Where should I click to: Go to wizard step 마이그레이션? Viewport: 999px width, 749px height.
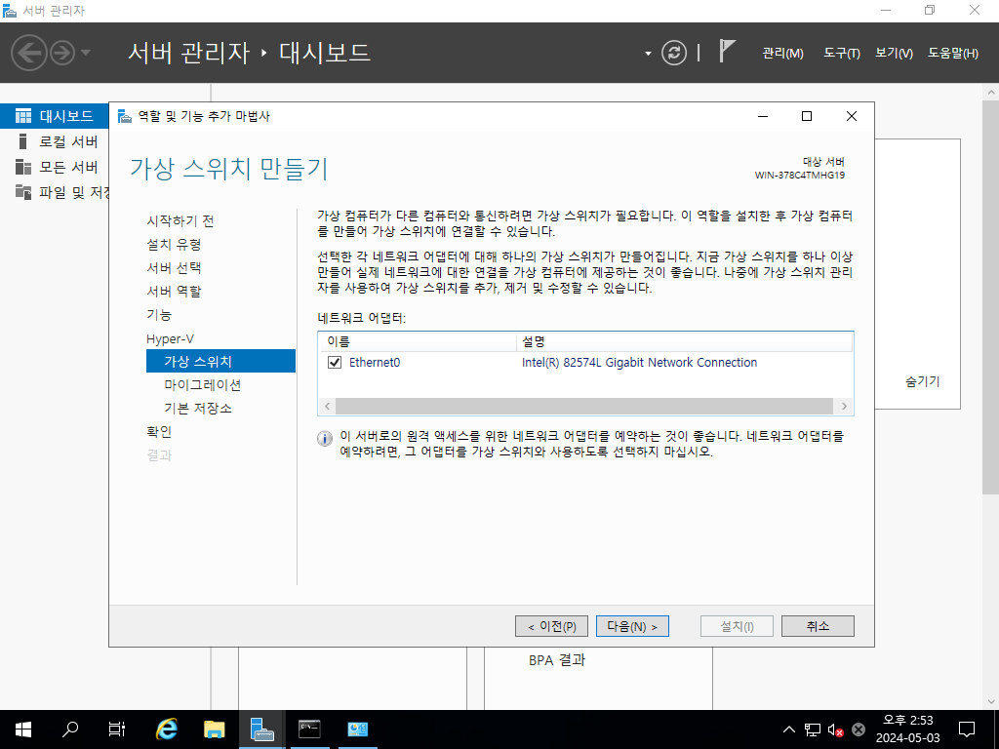tap(203, 384)
